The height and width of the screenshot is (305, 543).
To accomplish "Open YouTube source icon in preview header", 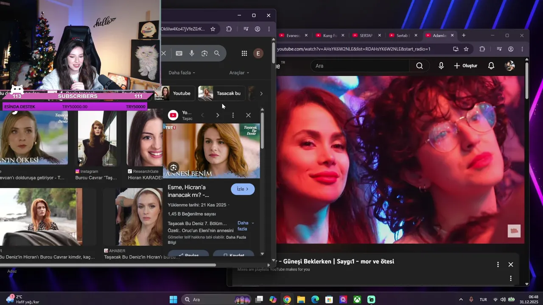I will tap(173, 115).
